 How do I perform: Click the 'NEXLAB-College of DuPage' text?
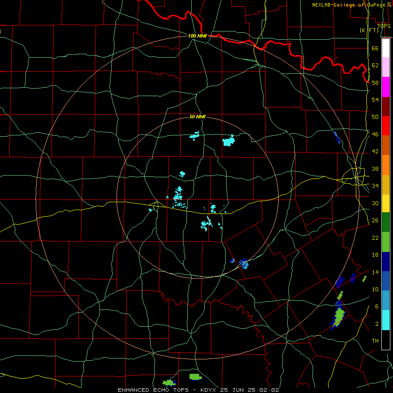pos(350,5)
